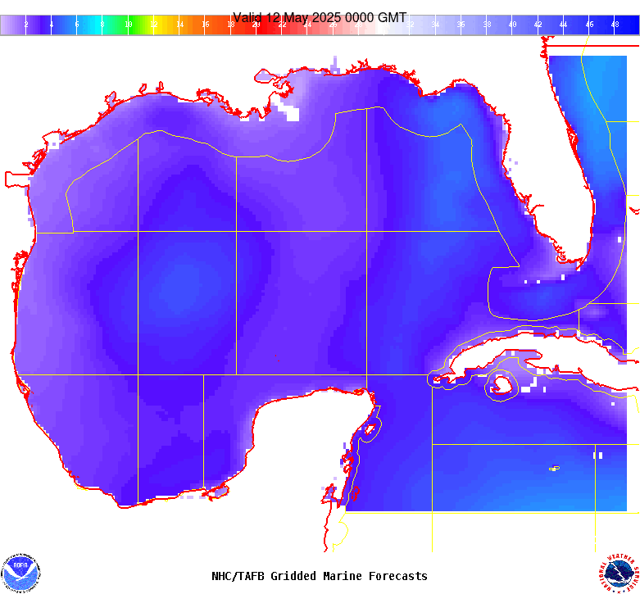
Task: Click the National Weather Service logo
Action: tap(620, 574)
